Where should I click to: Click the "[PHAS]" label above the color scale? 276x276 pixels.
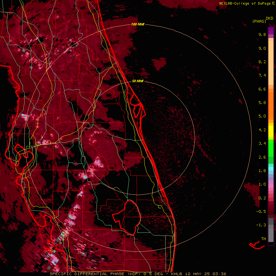[x=259, y=21]
